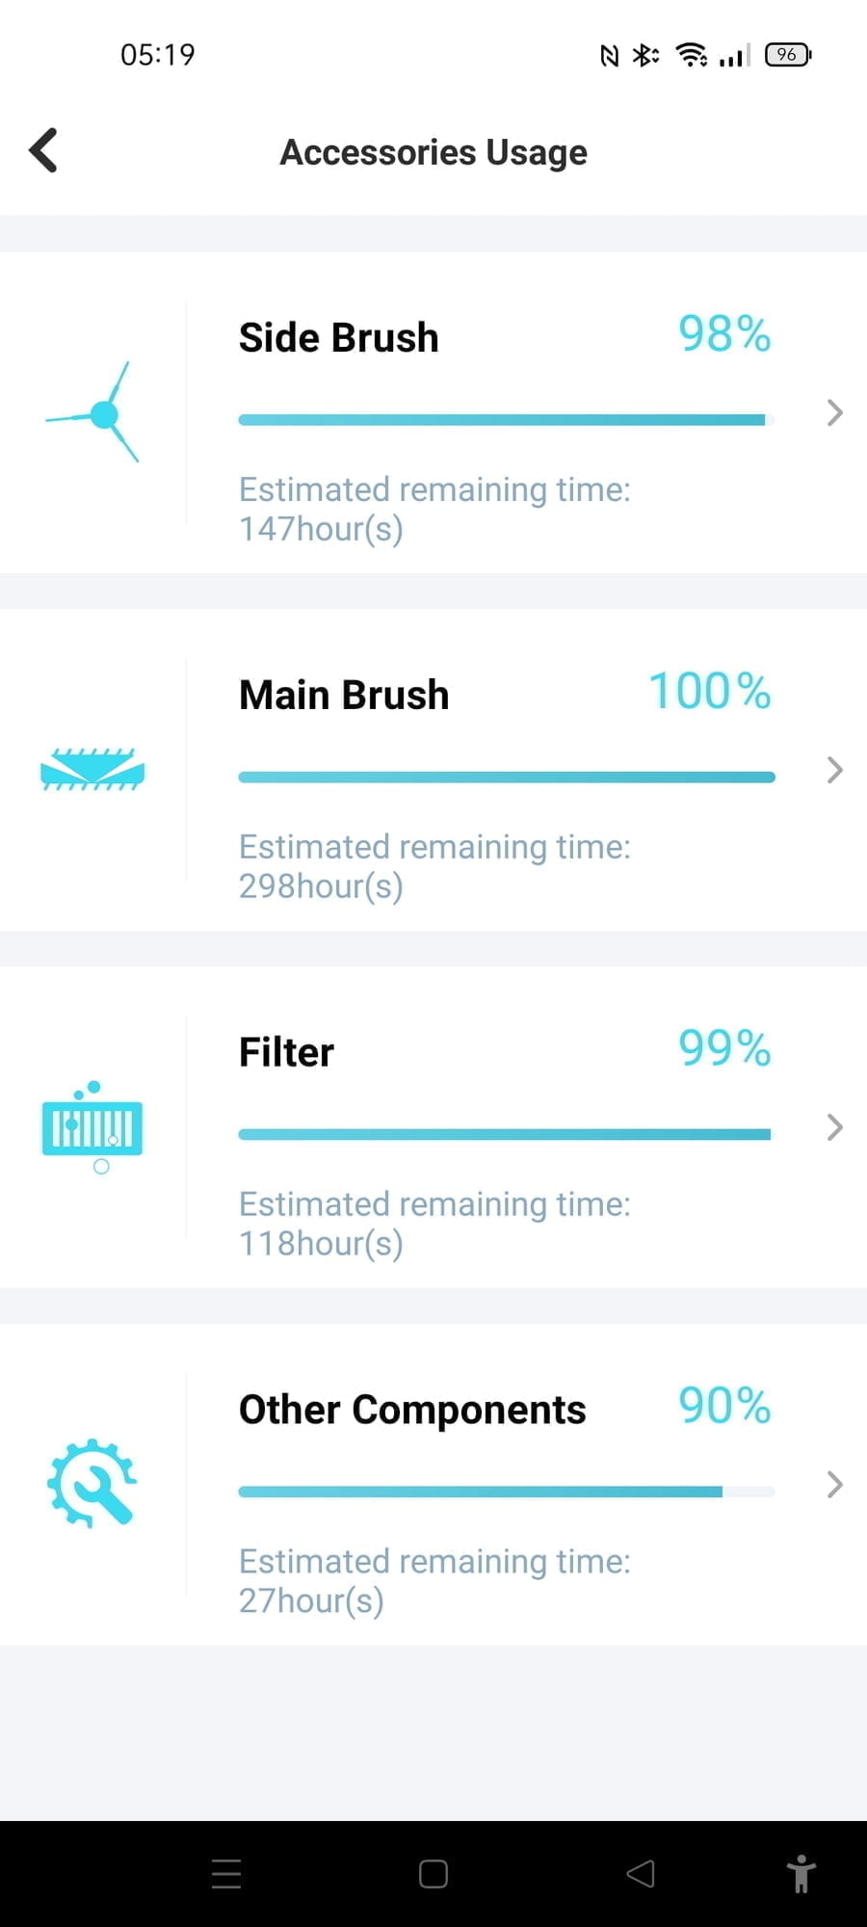The height and width of the screenshot is (1927, 867).
Task: Open the Side Brush entry title
Action: click(338, 338)
